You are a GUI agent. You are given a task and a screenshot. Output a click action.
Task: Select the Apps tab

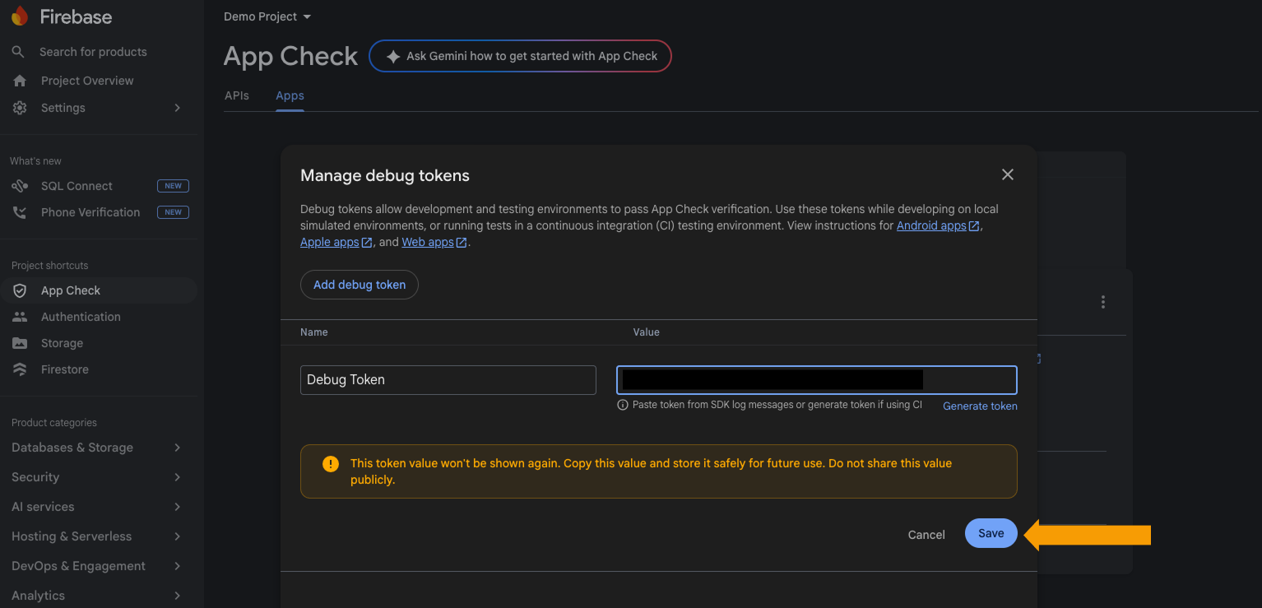point(290,95)
